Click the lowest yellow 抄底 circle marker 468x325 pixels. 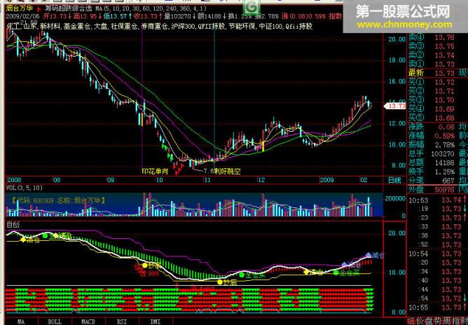(220, 282)
